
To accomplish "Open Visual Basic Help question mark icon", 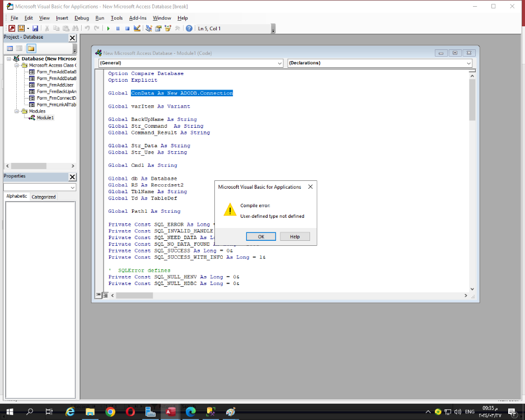I will 189,29.
